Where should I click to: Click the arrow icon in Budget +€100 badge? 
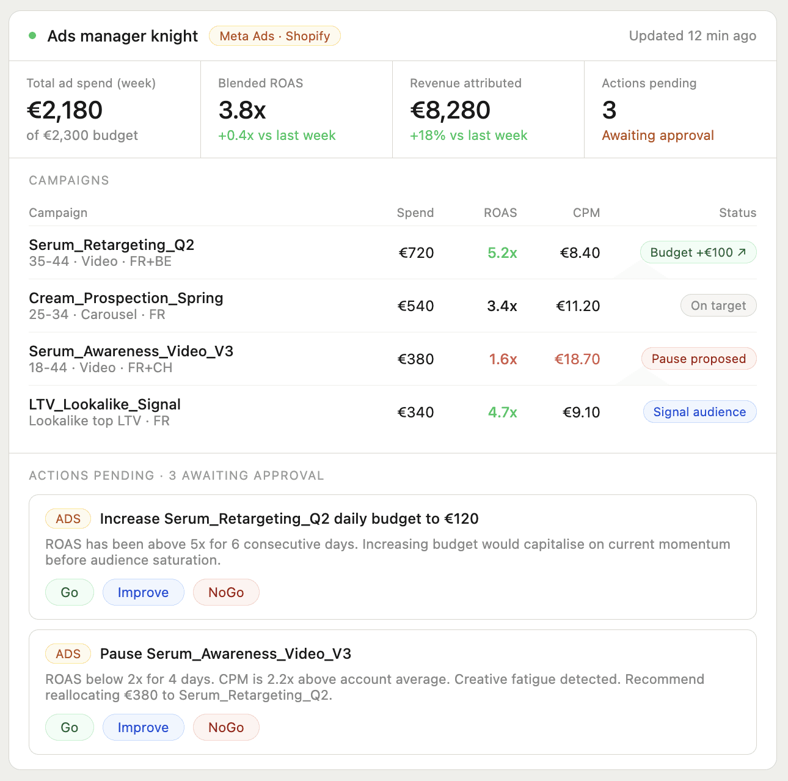click(x=744, y=252)
